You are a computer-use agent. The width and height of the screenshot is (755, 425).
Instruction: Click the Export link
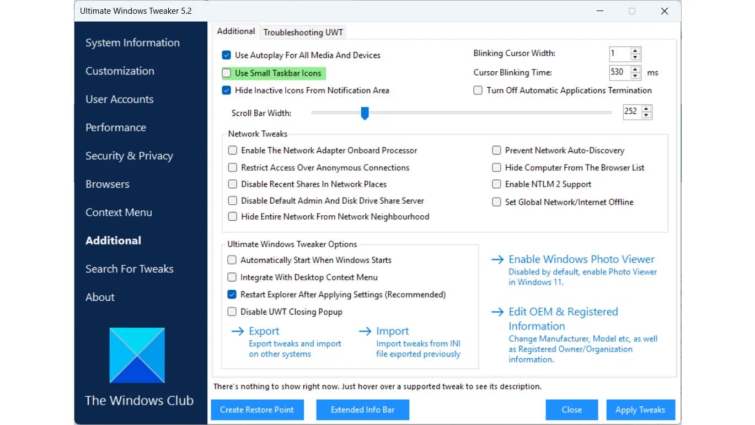pos(264,331)
